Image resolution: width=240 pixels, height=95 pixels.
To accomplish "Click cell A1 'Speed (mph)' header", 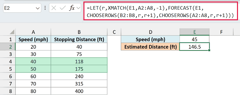I will click(x=33, y=40).
